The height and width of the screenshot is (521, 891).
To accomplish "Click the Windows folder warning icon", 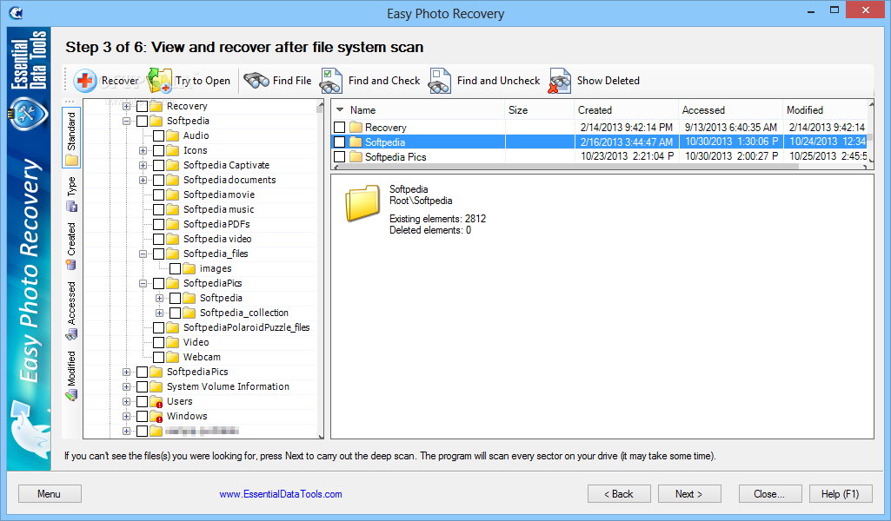I will (156, 416).
